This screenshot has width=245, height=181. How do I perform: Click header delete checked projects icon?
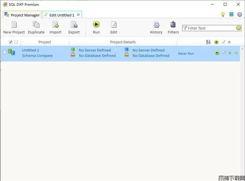coord(229,42)
